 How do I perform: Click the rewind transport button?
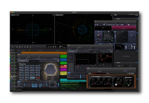click(20, 47)
